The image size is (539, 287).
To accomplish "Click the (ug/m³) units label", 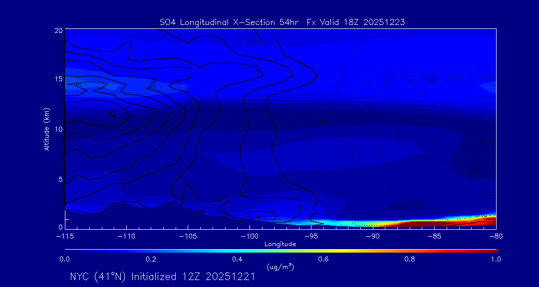I will tap(280, 267).
